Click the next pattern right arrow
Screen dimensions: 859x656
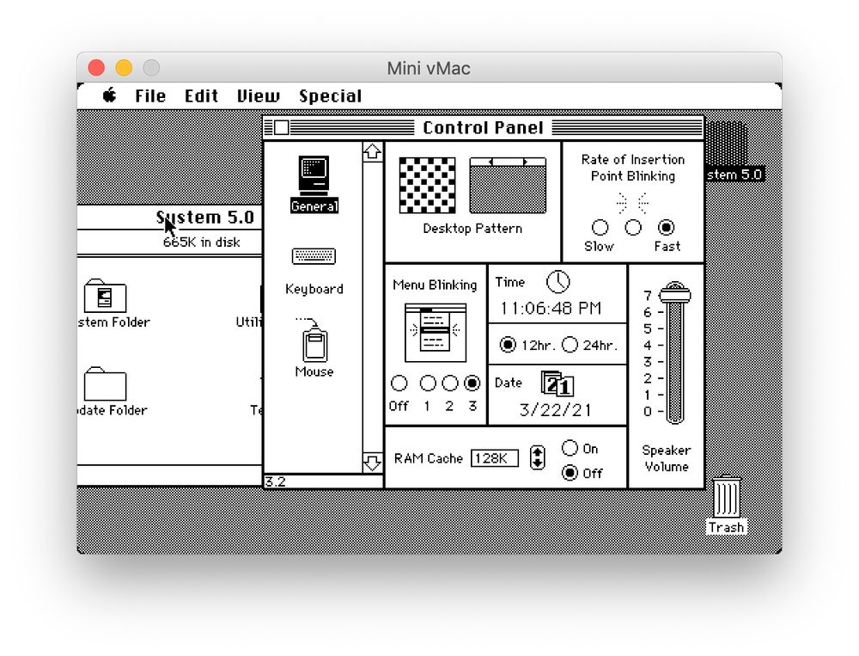pyautogui.click(x=527, y=162)
